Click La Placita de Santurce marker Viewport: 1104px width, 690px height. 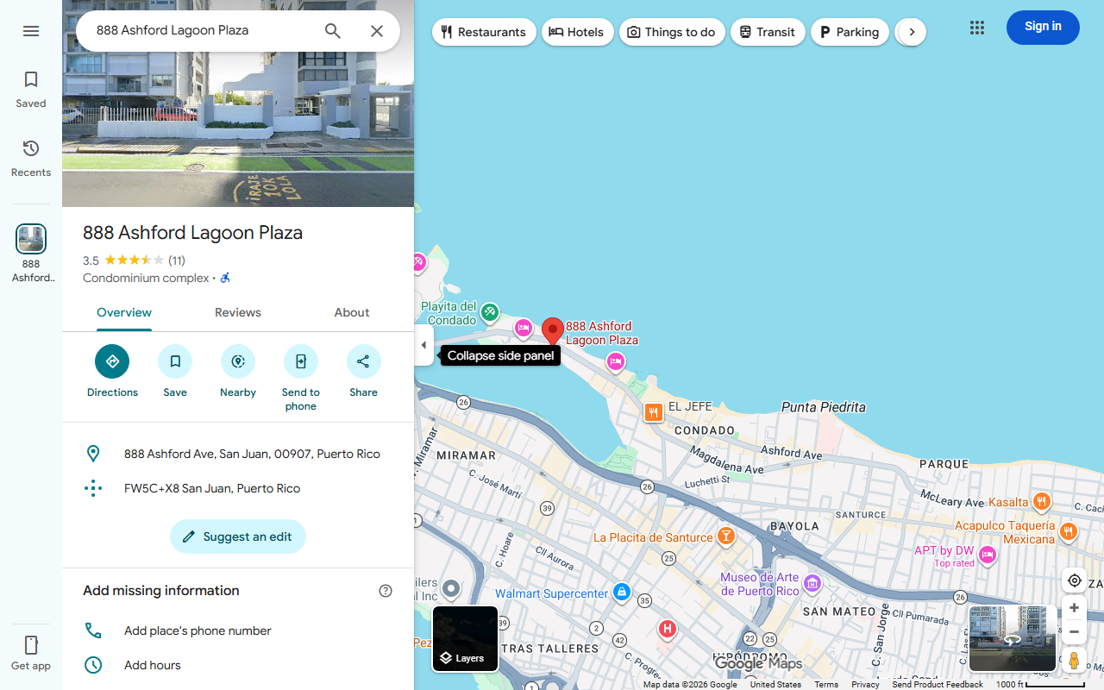[x=726, y=536]
